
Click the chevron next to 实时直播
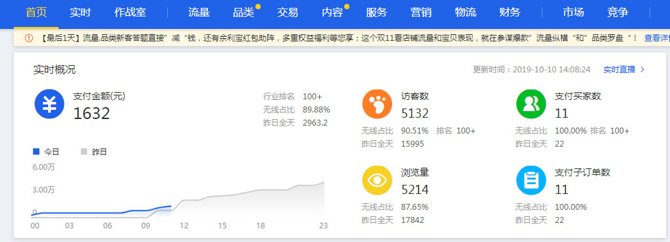(642, 70)
